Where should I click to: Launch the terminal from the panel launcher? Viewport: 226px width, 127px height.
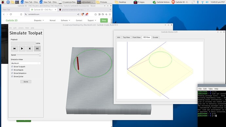pyautogui.click(x=17, y=2)
